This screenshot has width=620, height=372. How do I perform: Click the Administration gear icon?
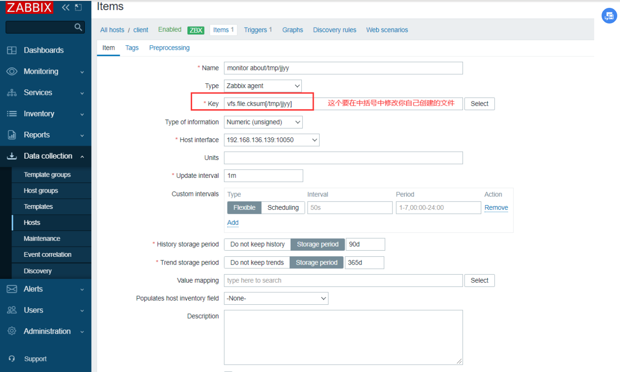pyautogui.click(x=12, y=331)
